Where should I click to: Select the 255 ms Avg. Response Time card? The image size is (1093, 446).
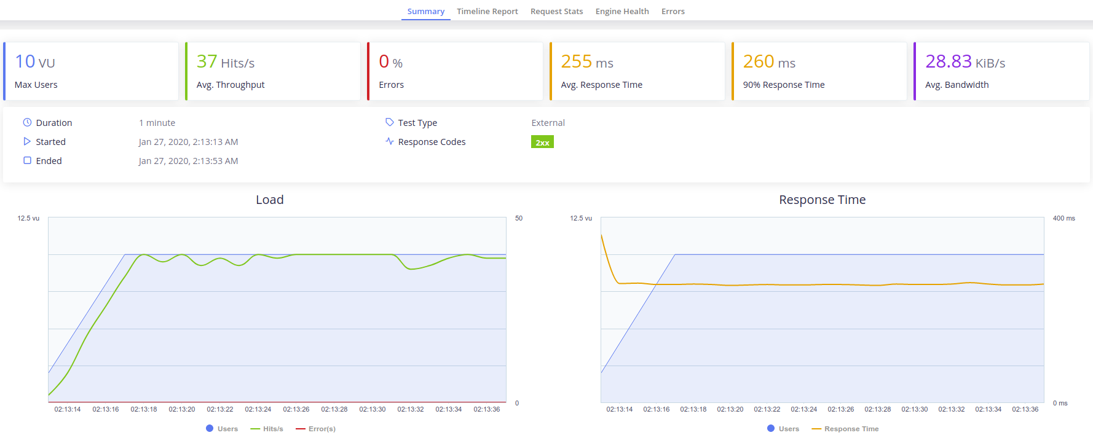pyautogui.click(x=637, y=71)
